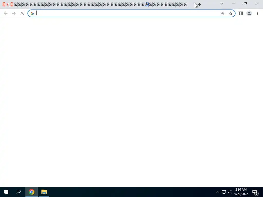Image resolution: width=263 pixels, height=197 pixels.
Task: Open the Chrome side panel
Action: 241,13
